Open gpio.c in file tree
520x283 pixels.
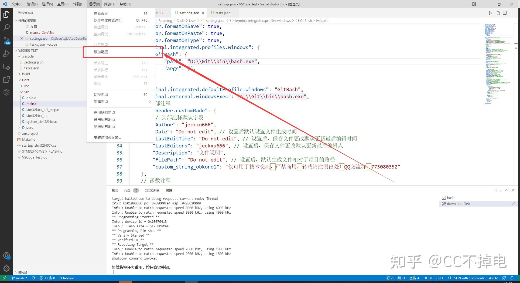click(31, 98)
